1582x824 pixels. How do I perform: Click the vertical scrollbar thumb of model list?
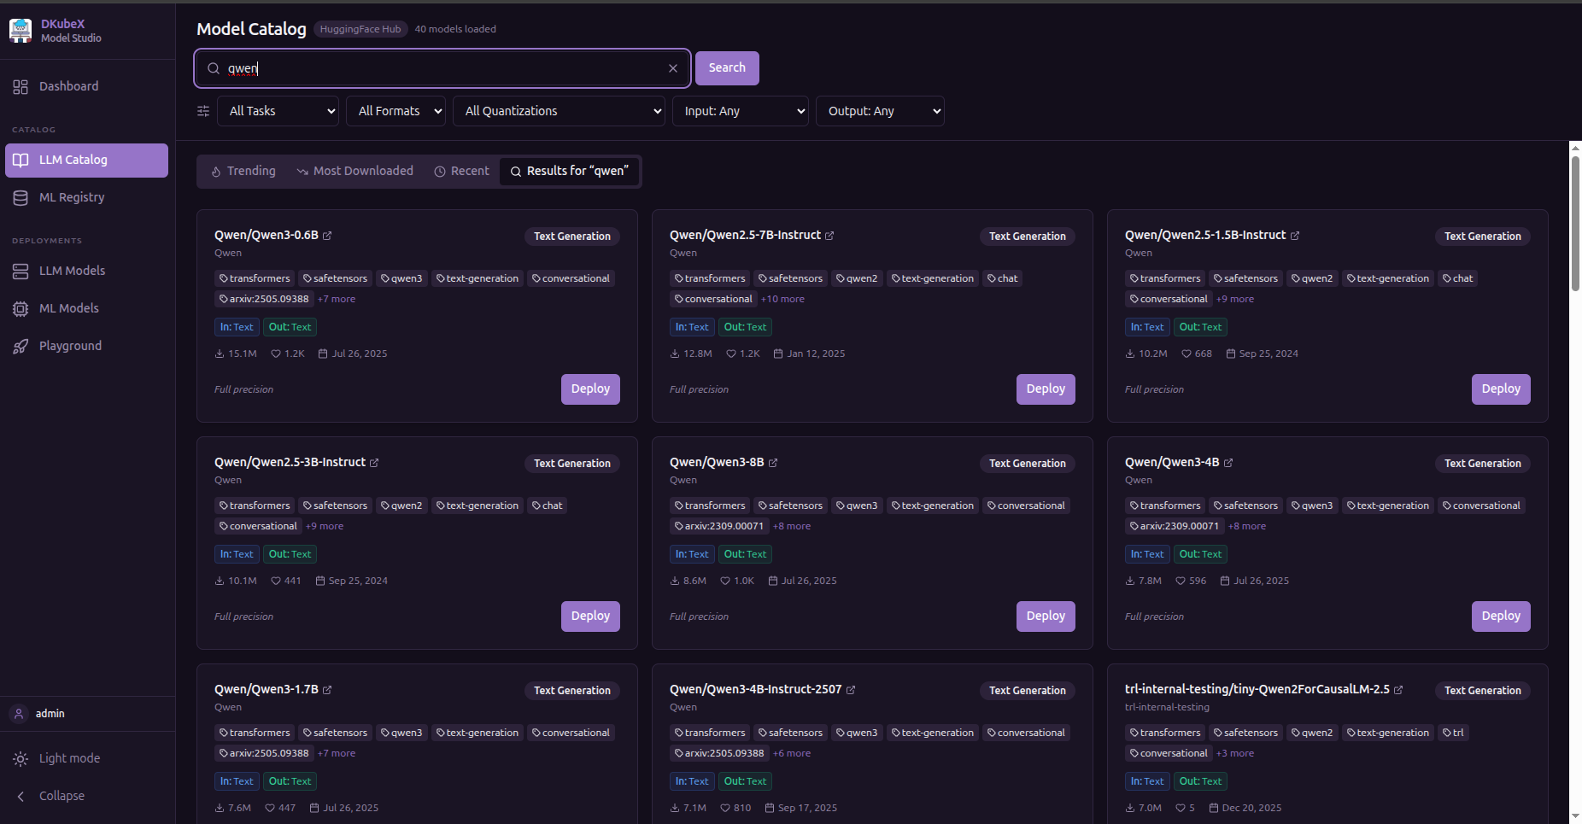pyautogui.click(x=1576, y=224)
